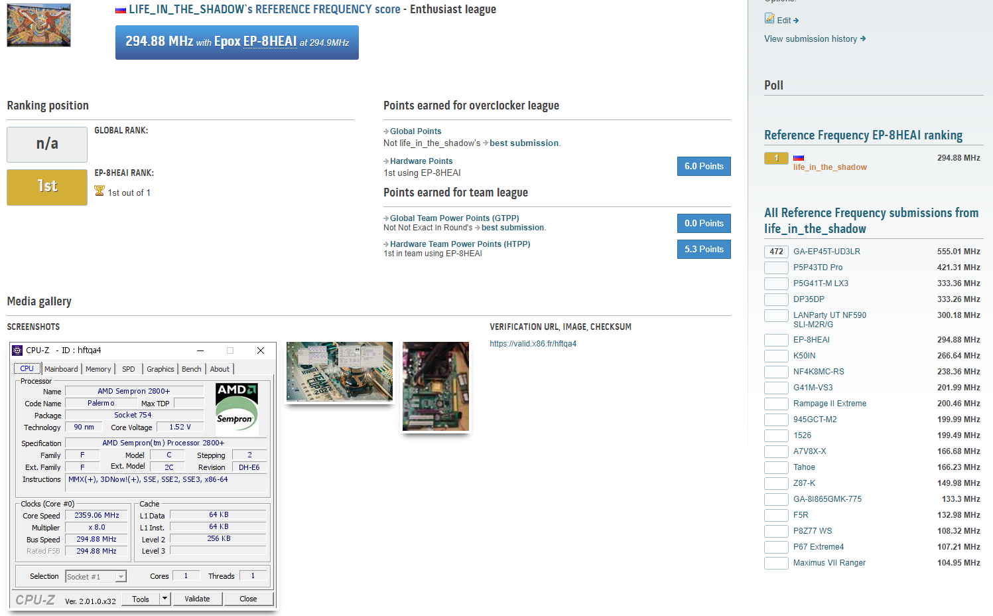Open the K50IN submission
Viewport: 993px width, 616px height.
pos(805,356)
